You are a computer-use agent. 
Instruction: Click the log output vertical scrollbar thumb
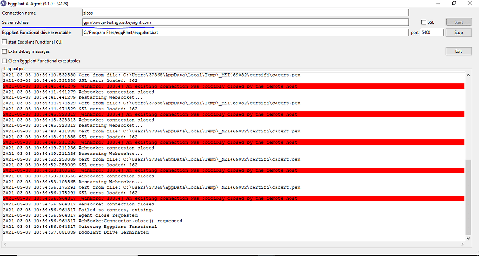click(x=468, y=197)
